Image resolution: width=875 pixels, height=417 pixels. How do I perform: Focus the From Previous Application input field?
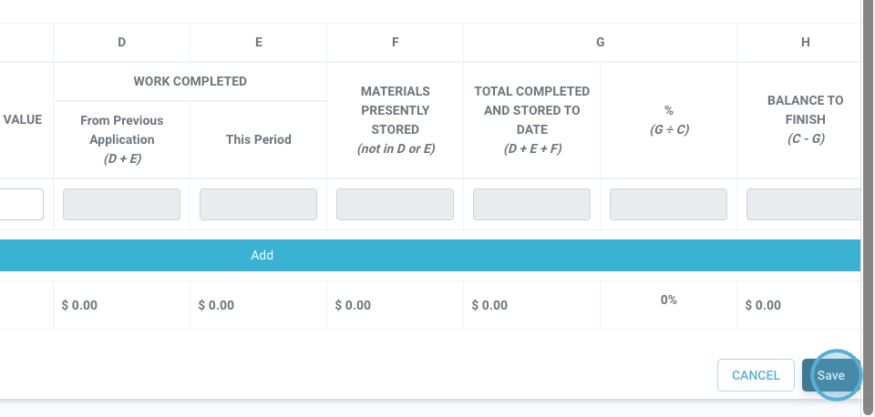121,205
